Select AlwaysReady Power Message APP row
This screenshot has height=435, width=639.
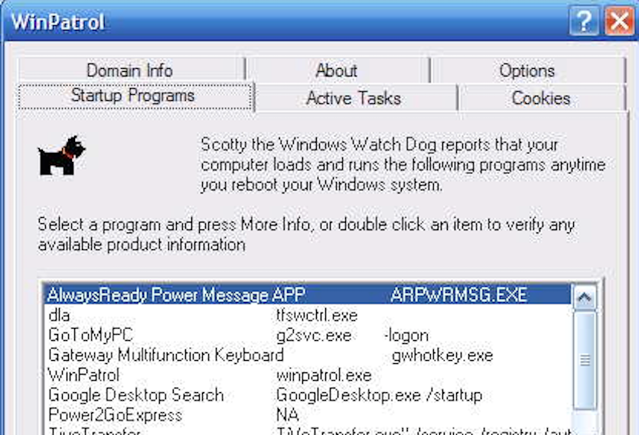pyautogui.click(x=307, y=295)
